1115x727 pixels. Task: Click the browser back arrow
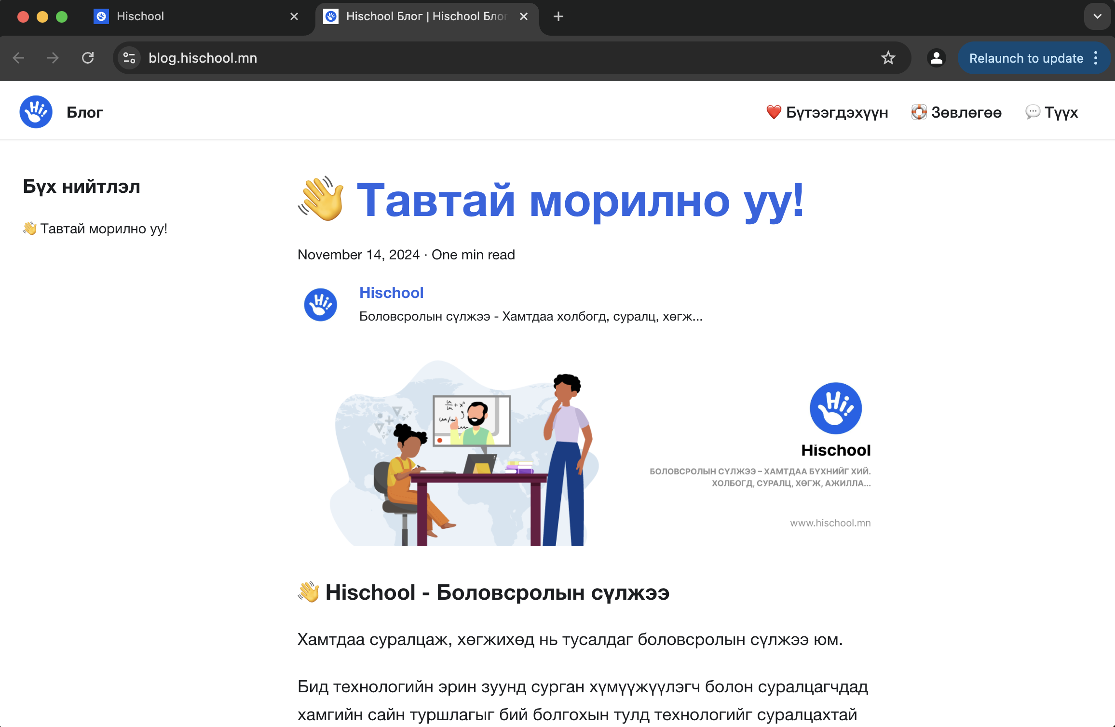pos(19,58)
